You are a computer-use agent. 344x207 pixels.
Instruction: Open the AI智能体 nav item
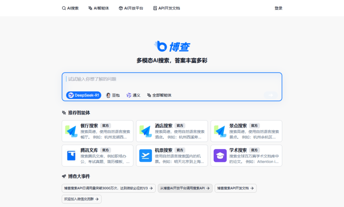(98, 8)
